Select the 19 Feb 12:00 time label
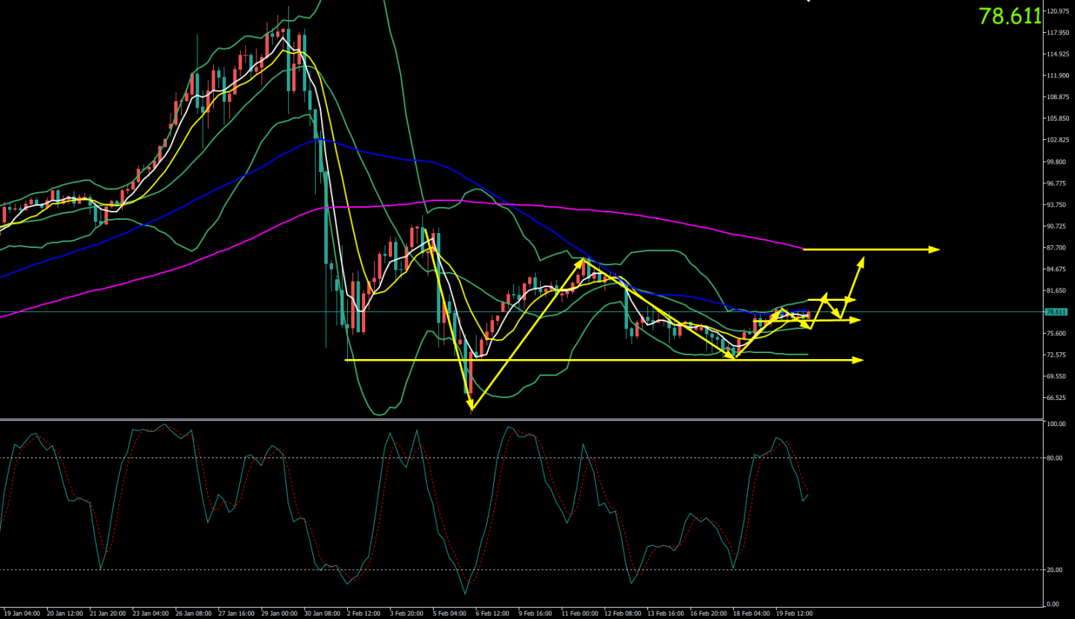The width and height of the screenshot is (1075, 619). 794,614
